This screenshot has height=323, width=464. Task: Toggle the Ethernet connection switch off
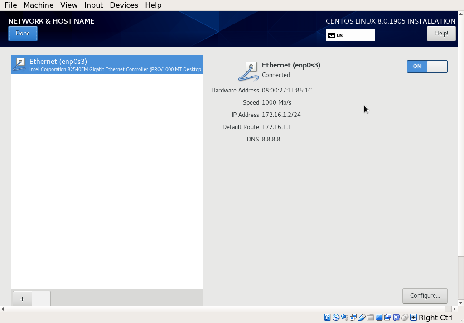[x=436, y=66]
